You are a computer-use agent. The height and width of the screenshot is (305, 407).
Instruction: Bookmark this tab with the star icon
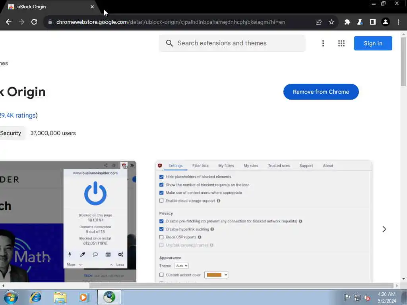[x=331, y=22]
